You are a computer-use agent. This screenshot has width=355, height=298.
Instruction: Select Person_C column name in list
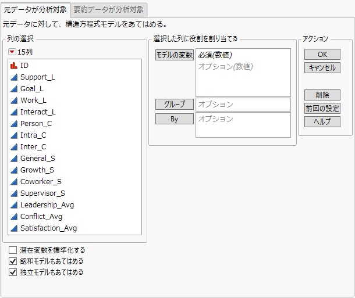(36, 124)
